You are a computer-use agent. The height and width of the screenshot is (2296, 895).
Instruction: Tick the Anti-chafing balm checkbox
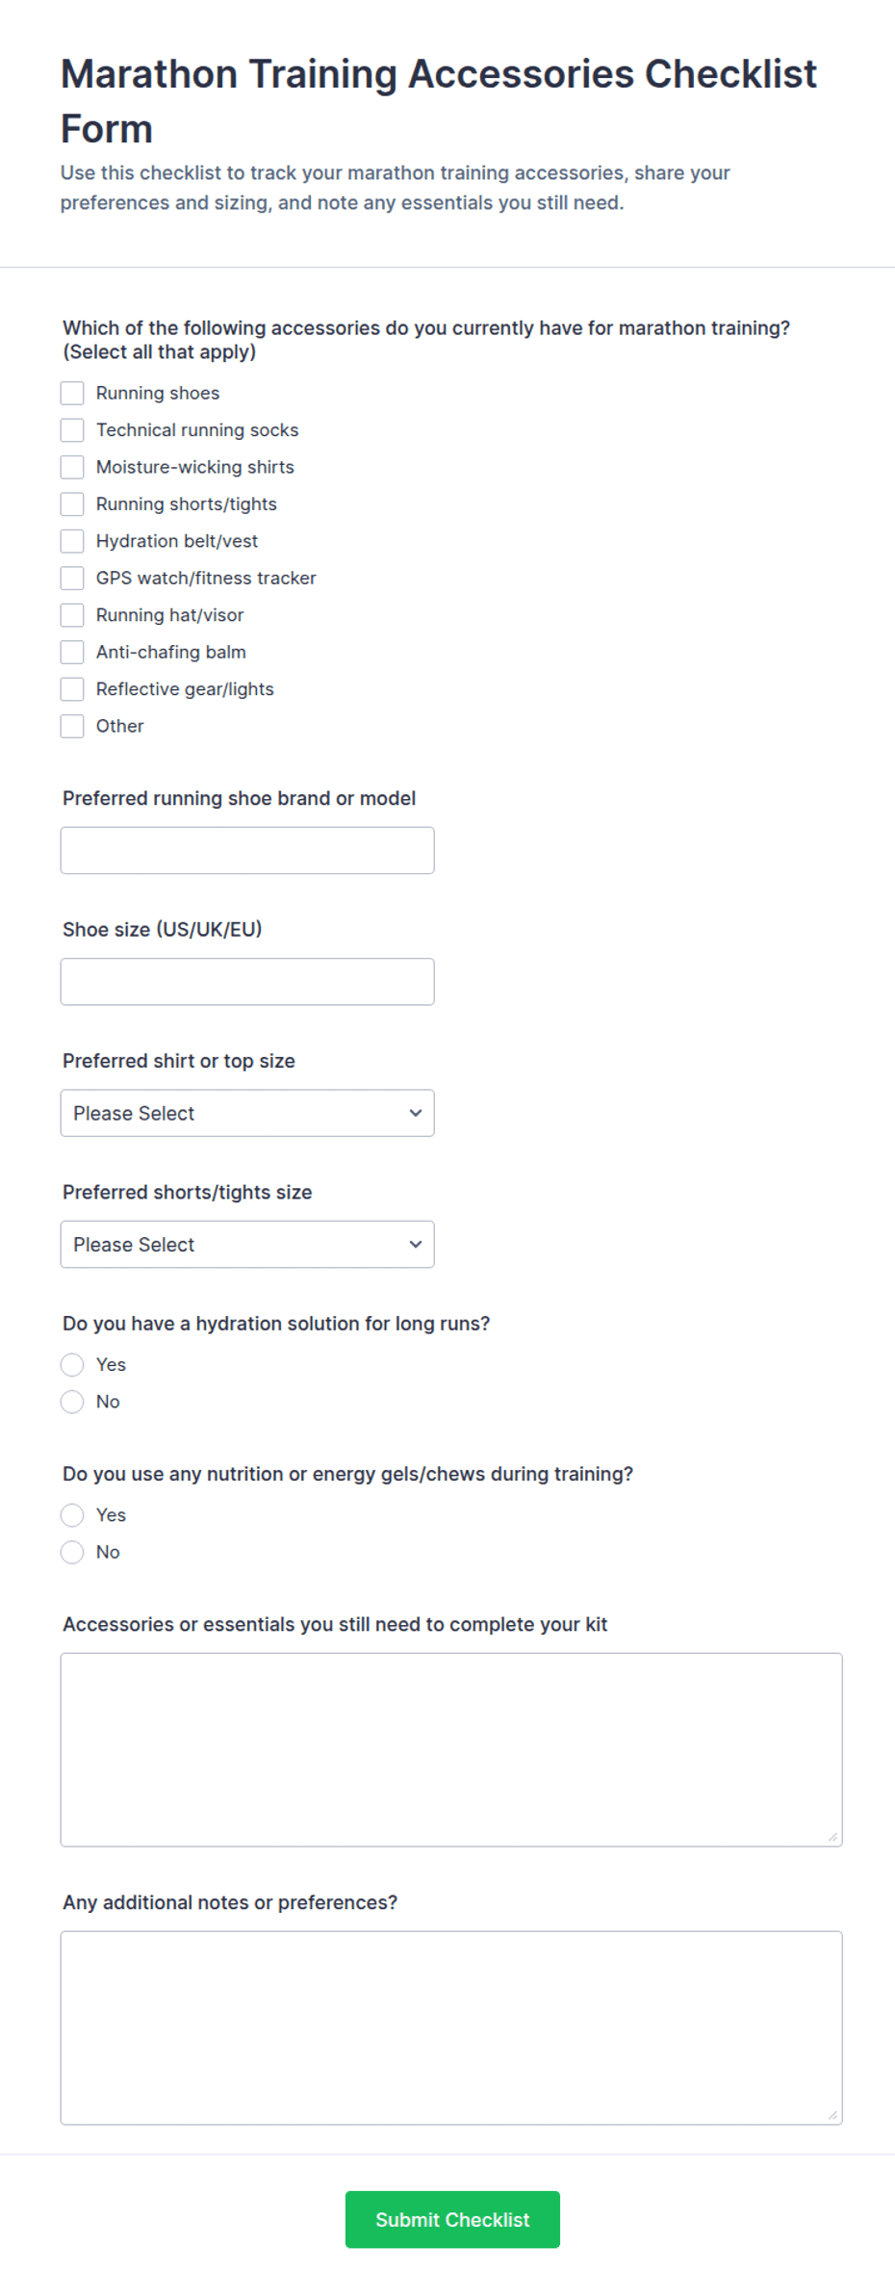[x=72, y=652]
